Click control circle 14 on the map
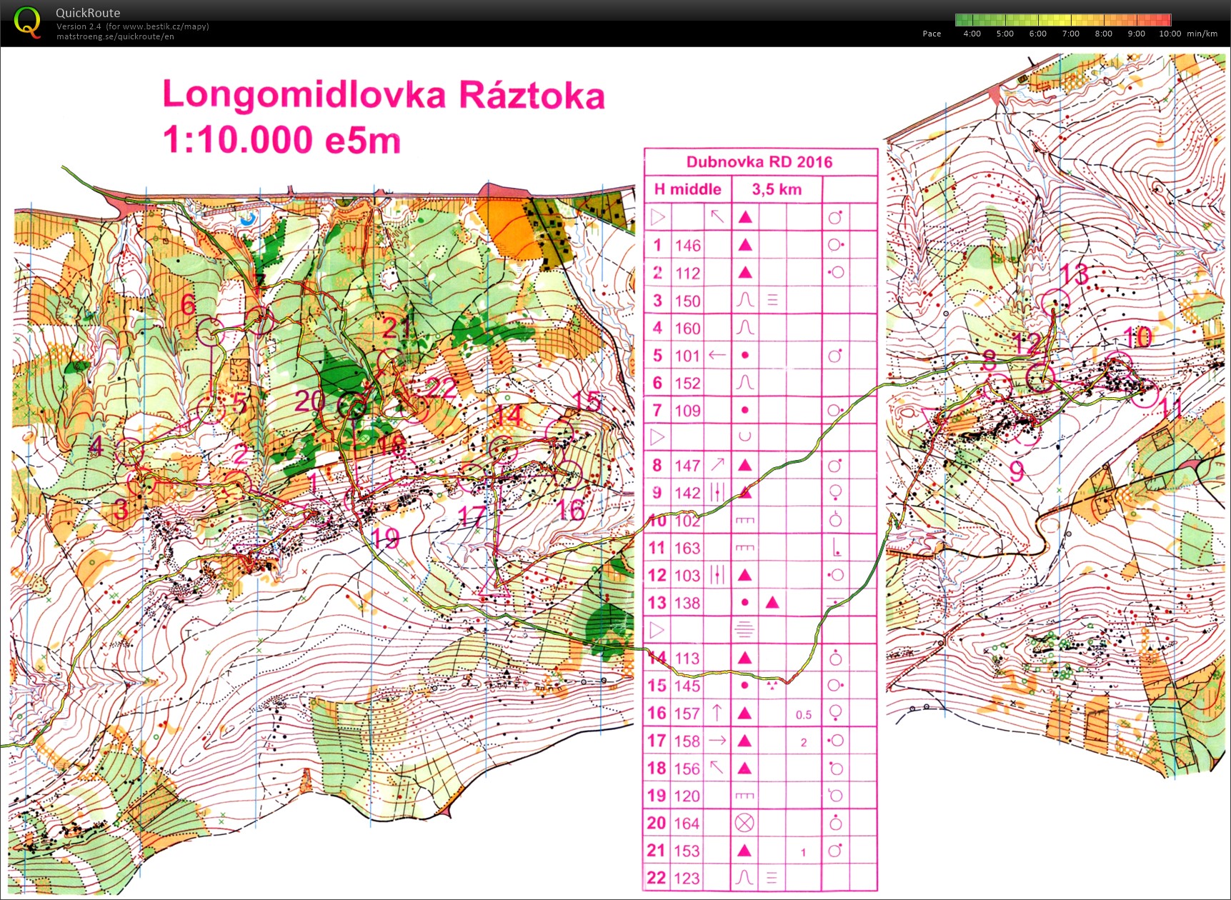The height and width of the screenshot is (900, 1231). tap(504, 449)
